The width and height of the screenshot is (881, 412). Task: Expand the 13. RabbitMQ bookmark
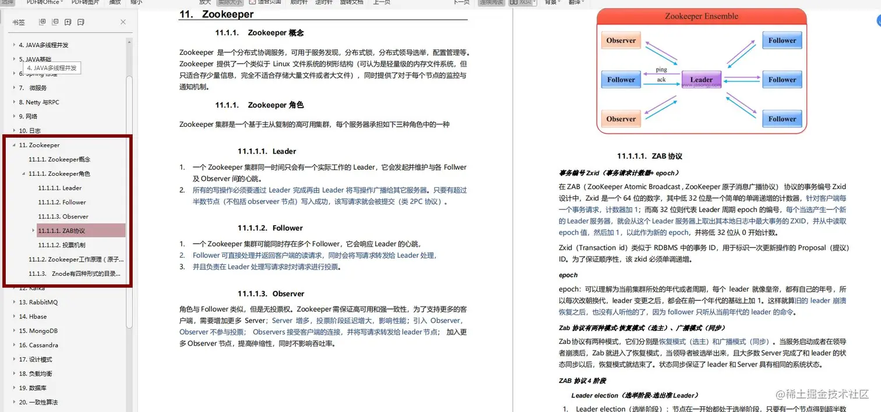pos(14,302)
